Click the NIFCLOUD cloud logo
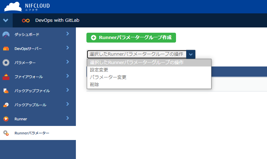The height and width of the screenshot is (159, 267). click(13, 6)
